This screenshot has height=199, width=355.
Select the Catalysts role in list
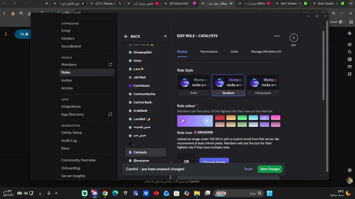point(146,152)
